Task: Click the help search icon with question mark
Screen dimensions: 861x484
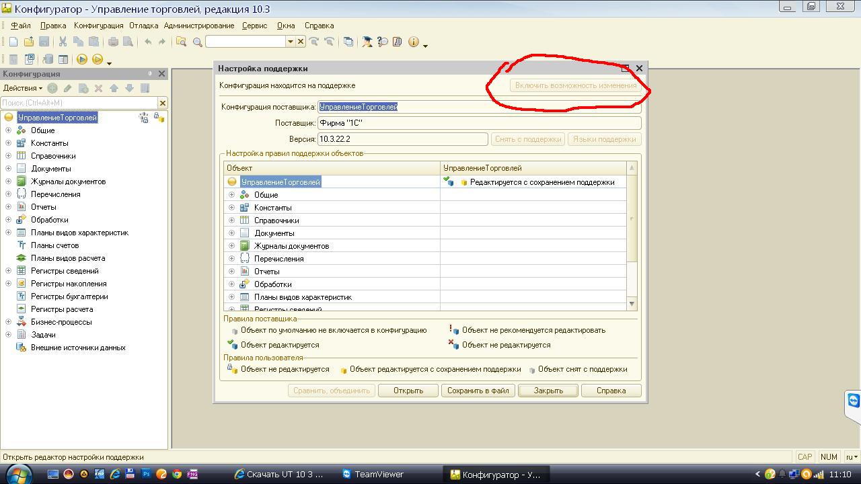Action: pyautogui.click(x=383, y=42)
